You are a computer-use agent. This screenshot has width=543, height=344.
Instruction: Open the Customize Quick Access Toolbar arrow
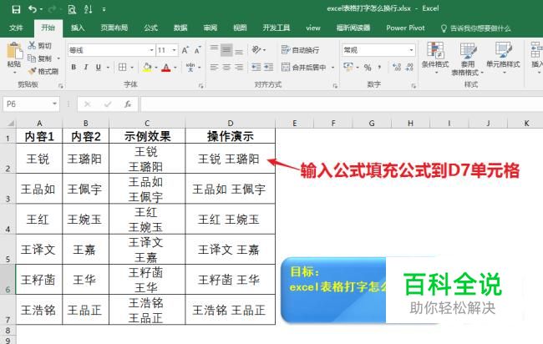104,10
